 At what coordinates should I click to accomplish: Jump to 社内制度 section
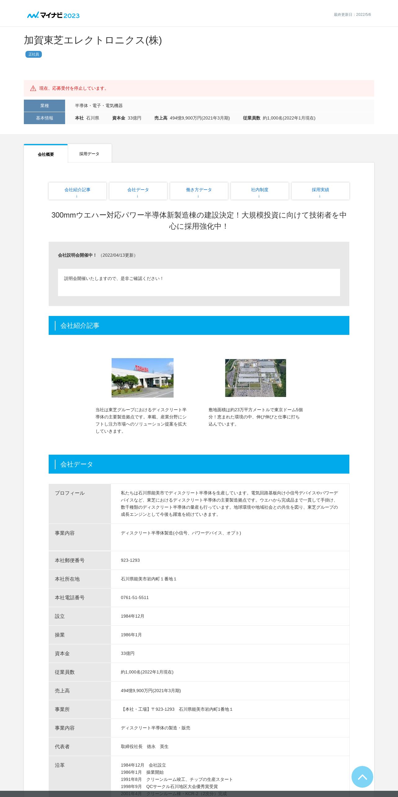click(260, 191)
